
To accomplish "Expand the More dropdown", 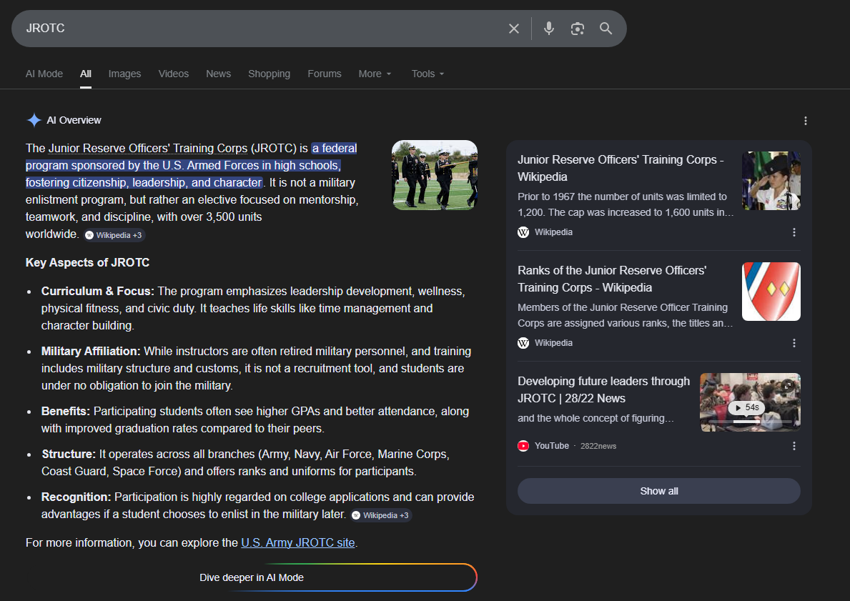I will click(375, 74).
